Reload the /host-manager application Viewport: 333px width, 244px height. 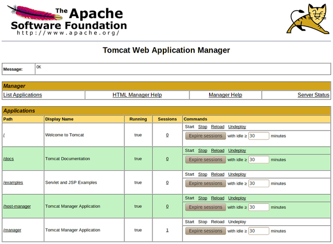pos(217,198)
